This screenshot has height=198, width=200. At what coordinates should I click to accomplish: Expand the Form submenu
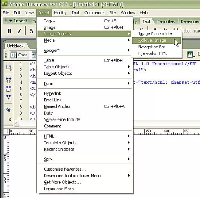point(84,83)
